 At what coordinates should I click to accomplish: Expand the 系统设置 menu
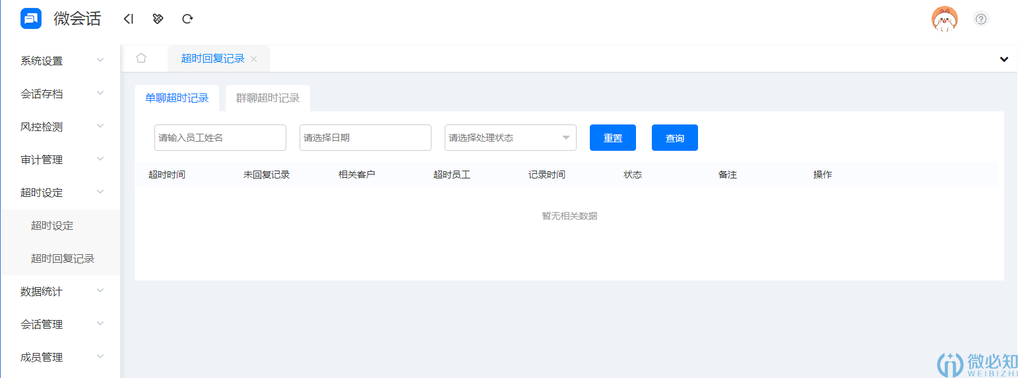[60, 61]
